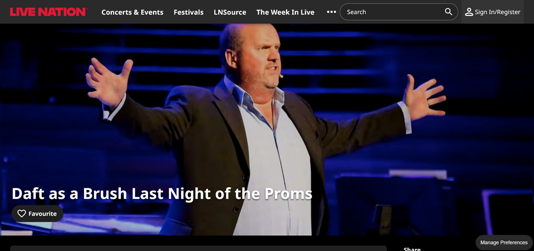Go to the Festivals section
This screenshot has width=534, height=251.
point(189,12)
